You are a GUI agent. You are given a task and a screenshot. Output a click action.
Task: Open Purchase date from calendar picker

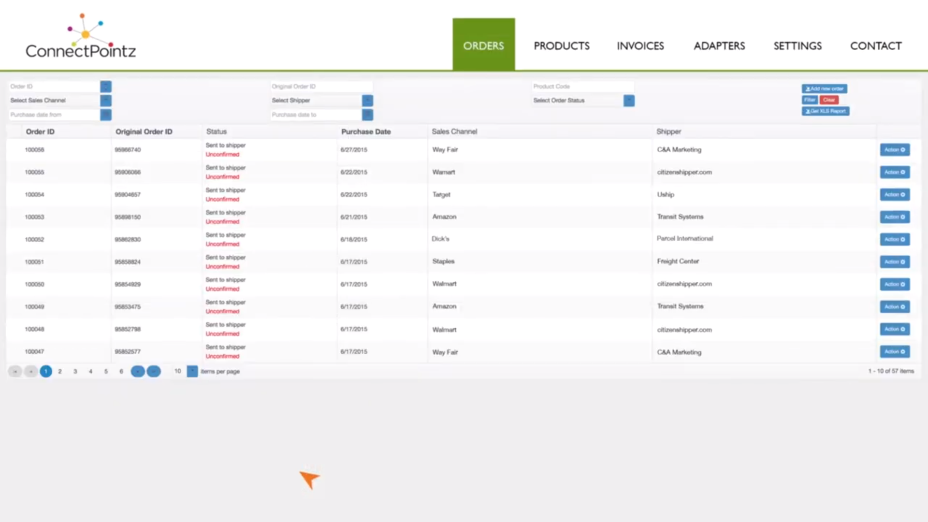pos(106,115)
